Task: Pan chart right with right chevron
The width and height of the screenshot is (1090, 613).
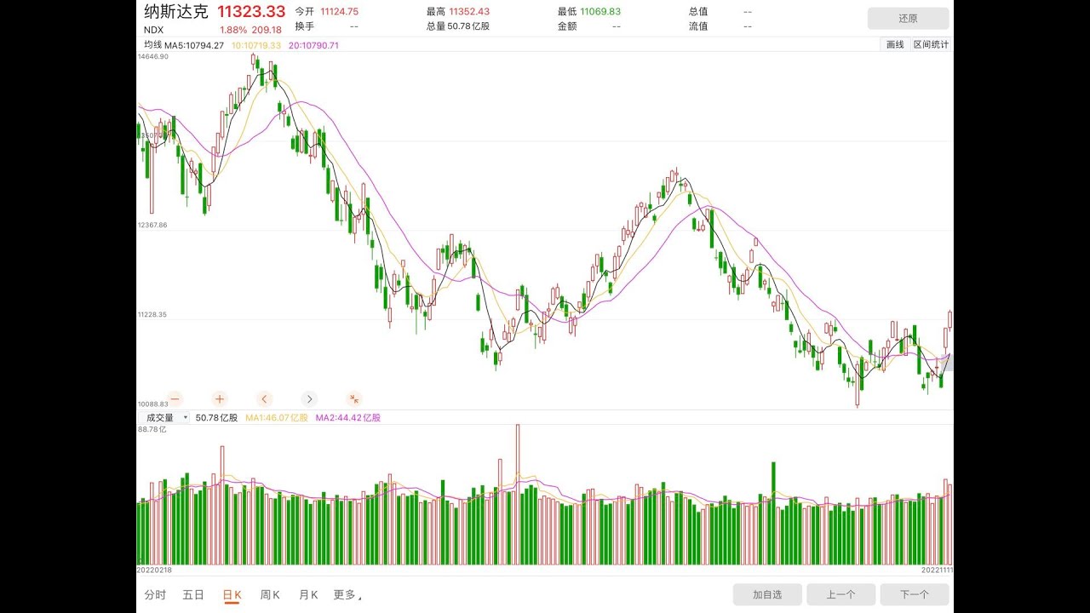Action: click(x=309, y=398)
